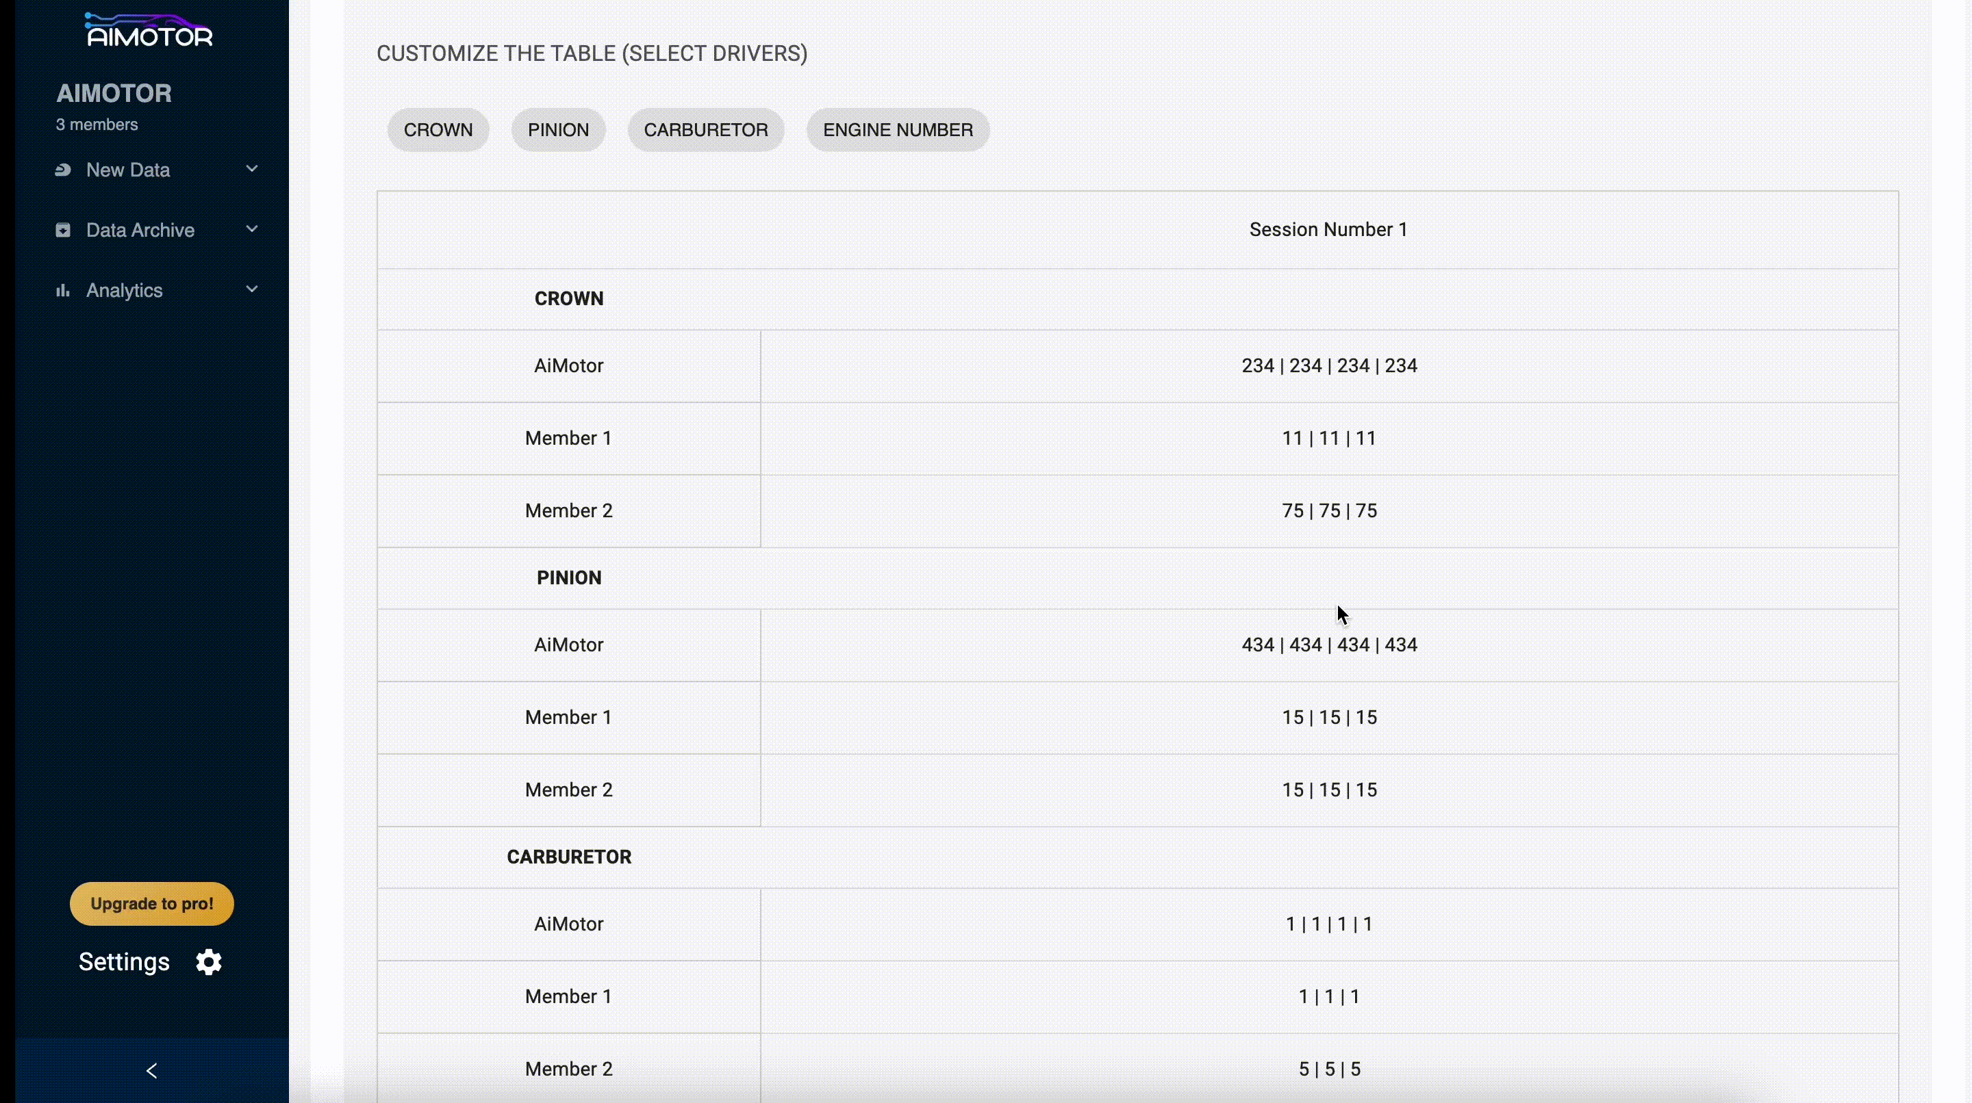Open the Analytics menu item

point(124,291)
